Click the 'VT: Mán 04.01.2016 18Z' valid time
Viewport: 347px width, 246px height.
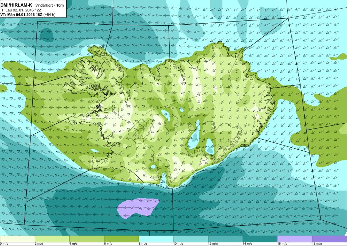click(22, 15)
